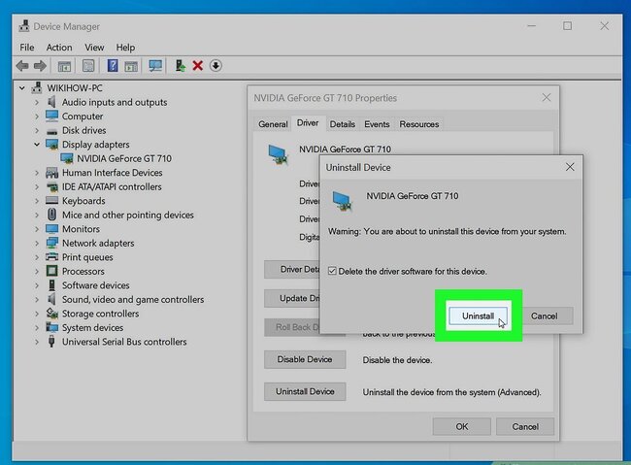Select the Driver tab

click(308, 122)
